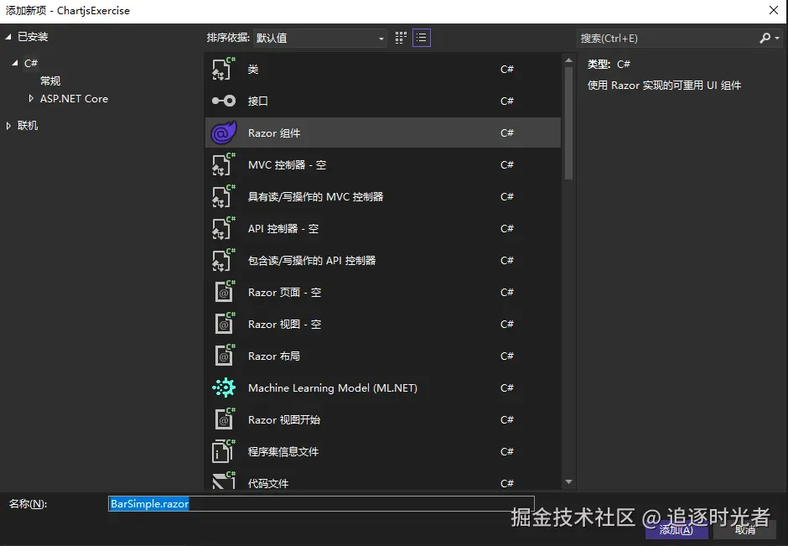This screenshot has height=546, width=788.
Task: Switch to the grid icons view
Action: (x=401, y=38)
